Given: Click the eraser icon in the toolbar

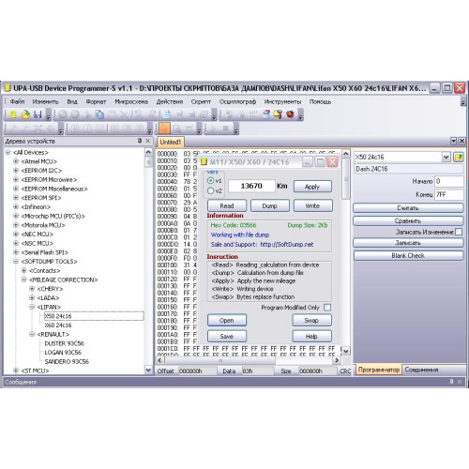Looking at the screenshot, I should 266,114.
